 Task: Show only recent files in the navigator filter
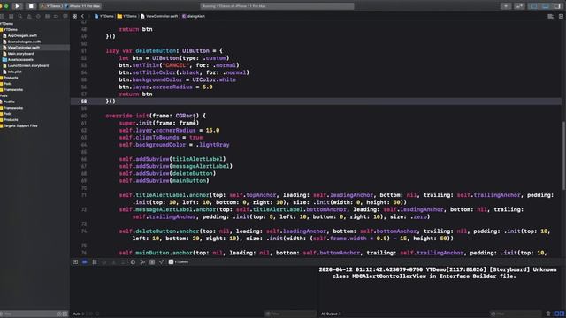click(x=60, y=314)
